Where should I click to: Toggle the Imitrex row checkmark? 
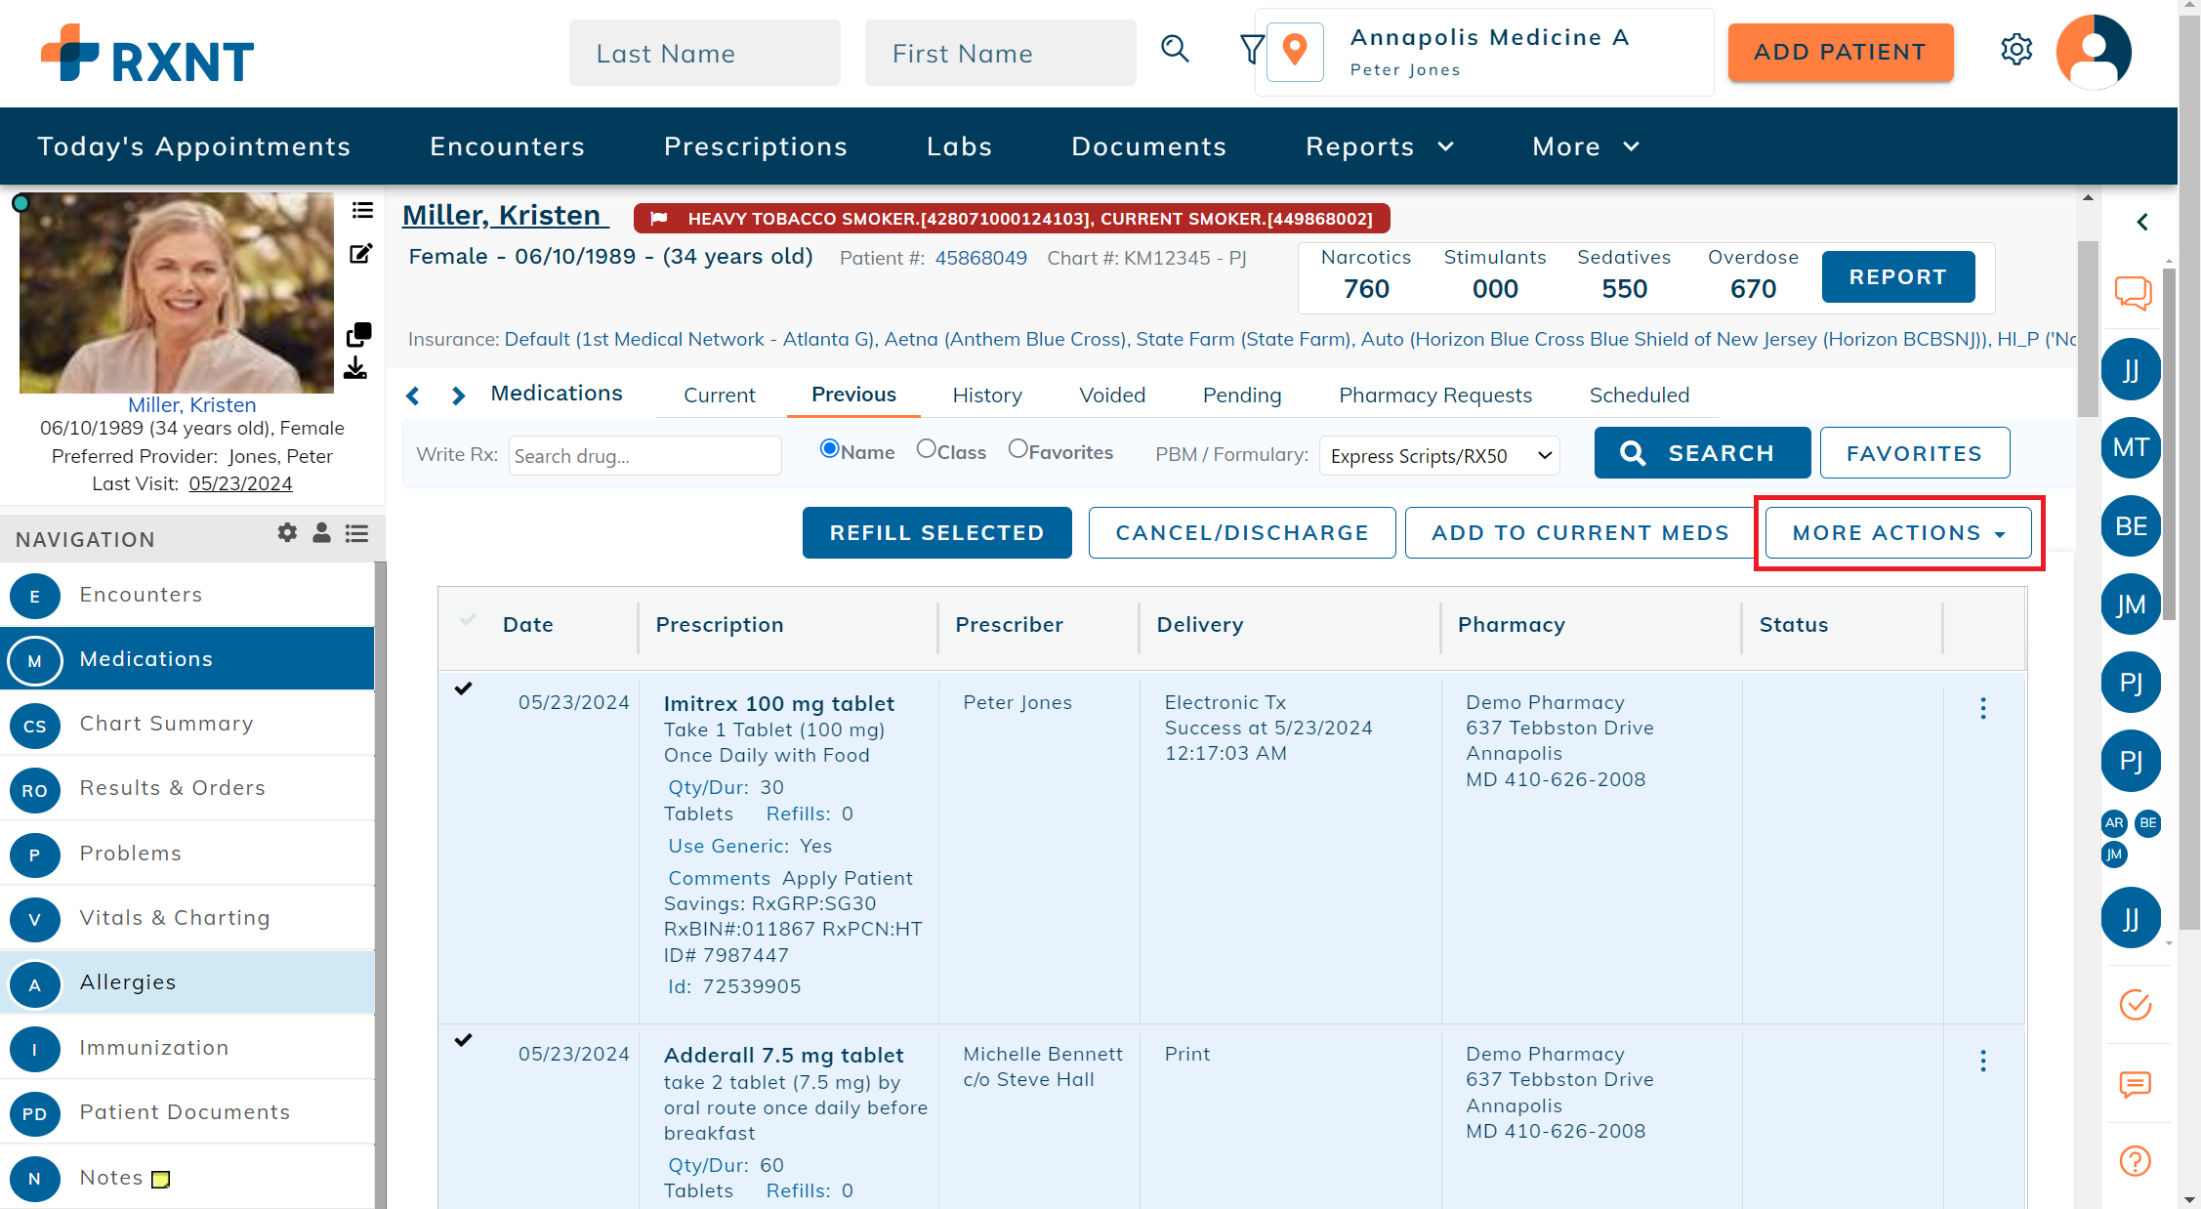pos(464,688)
